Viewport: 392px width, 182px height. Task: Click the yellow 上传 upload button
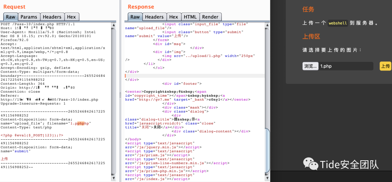coord(385,66)
